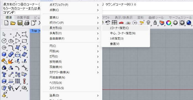
Task: Expand the 点オブジェクト(P) submenu
Action: click(x=71, y=5)
